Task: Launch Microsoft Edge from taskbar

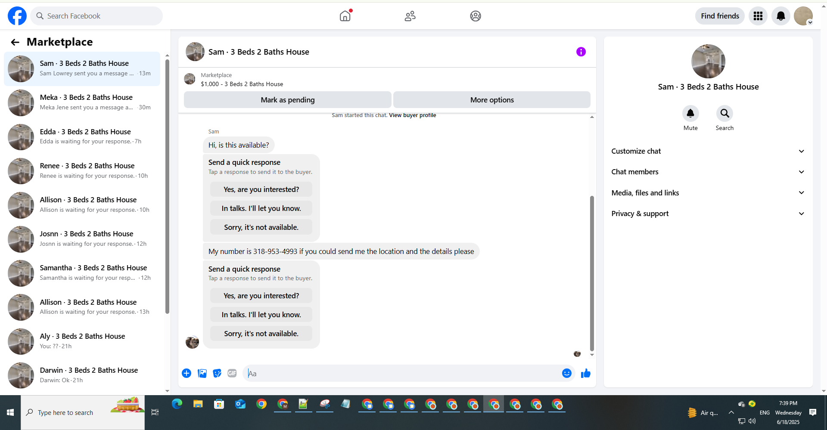Action: (x=177, y=404)
